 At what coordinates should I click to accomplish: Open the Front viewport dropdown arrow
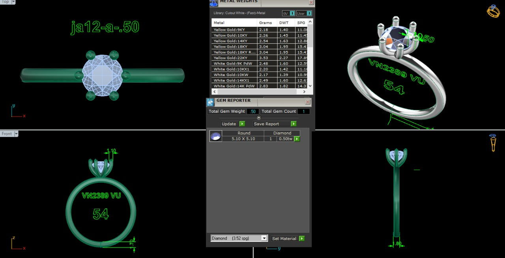(16, 134)
